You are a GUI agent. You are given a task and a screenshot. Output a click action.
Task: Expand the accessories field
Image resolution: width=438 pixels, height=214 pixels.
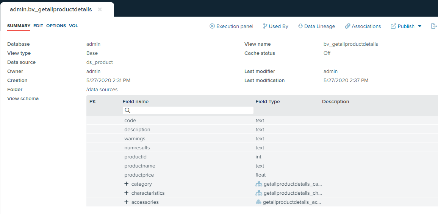[x=127, y=202]
